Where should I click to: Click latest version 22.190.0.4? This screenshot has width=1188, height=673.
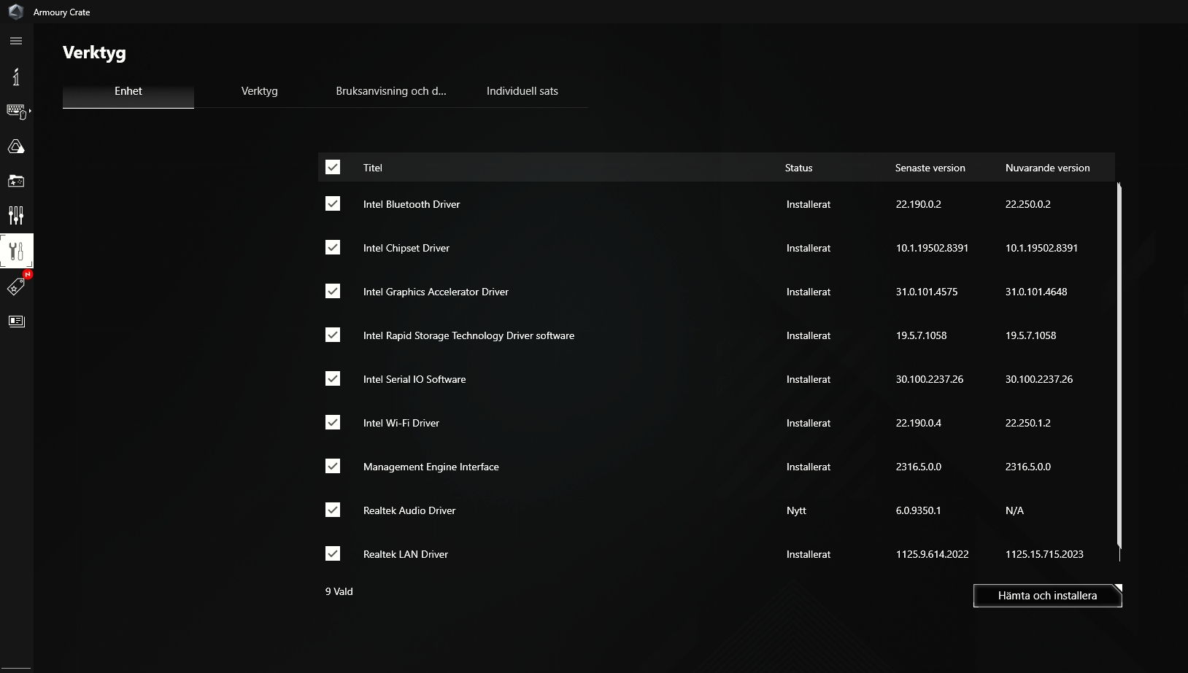pyautogui.click(x=919, y=423)
